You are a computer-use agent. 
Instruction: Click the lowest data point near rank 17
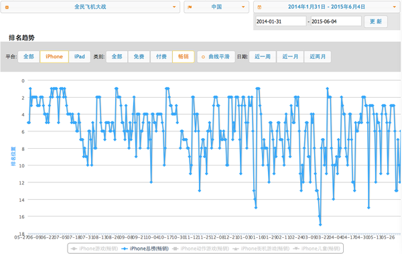point(320,225)
